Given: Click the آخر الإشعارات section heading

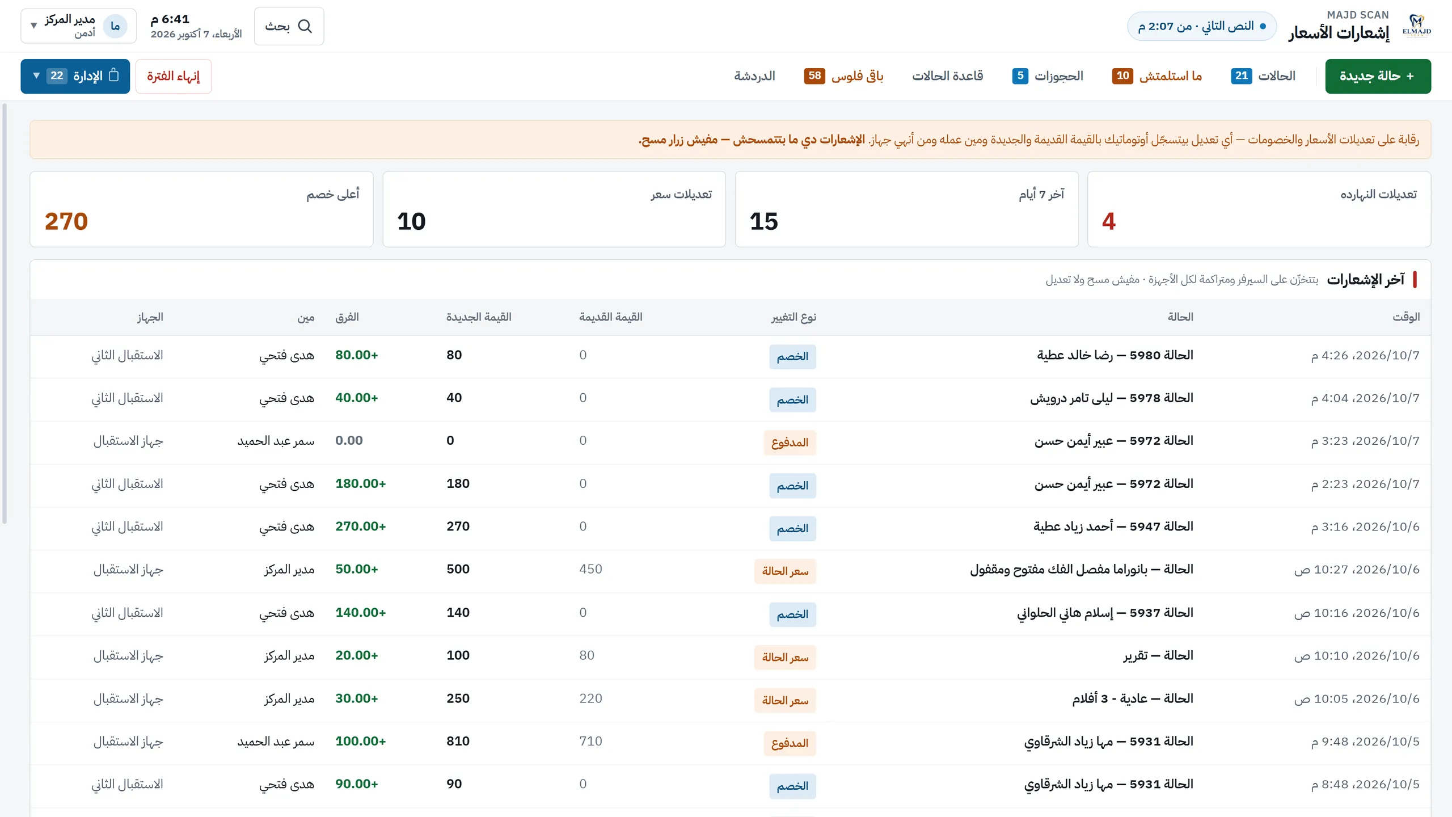Looking at the screenshot, I should (x=1366, y=279).
